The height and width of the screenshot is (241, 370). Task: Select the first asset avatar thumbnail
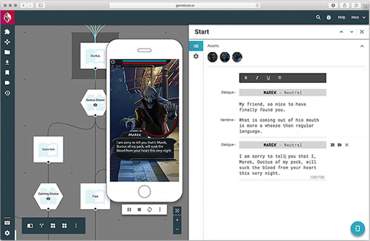pos(212,57)
